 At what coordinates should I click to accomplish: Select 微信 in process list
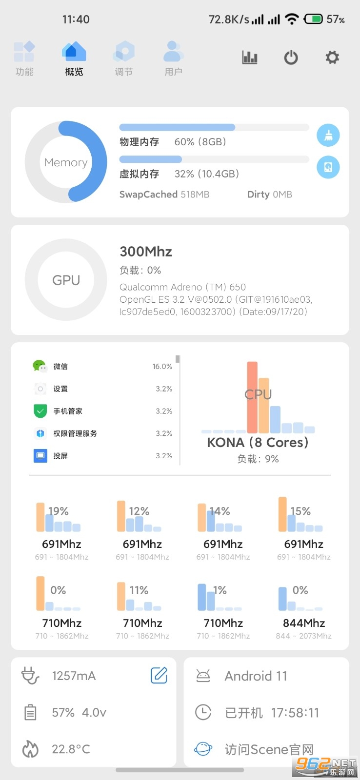coord(102,366)
